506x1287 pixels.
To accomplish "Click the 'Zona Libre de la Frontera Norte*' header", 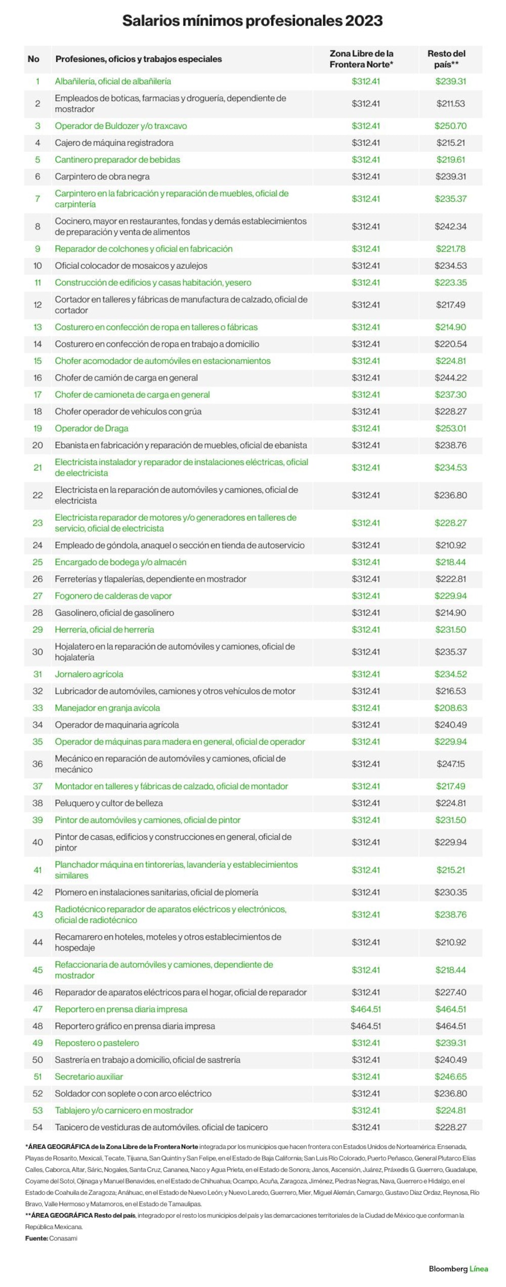I will [361, 59].
